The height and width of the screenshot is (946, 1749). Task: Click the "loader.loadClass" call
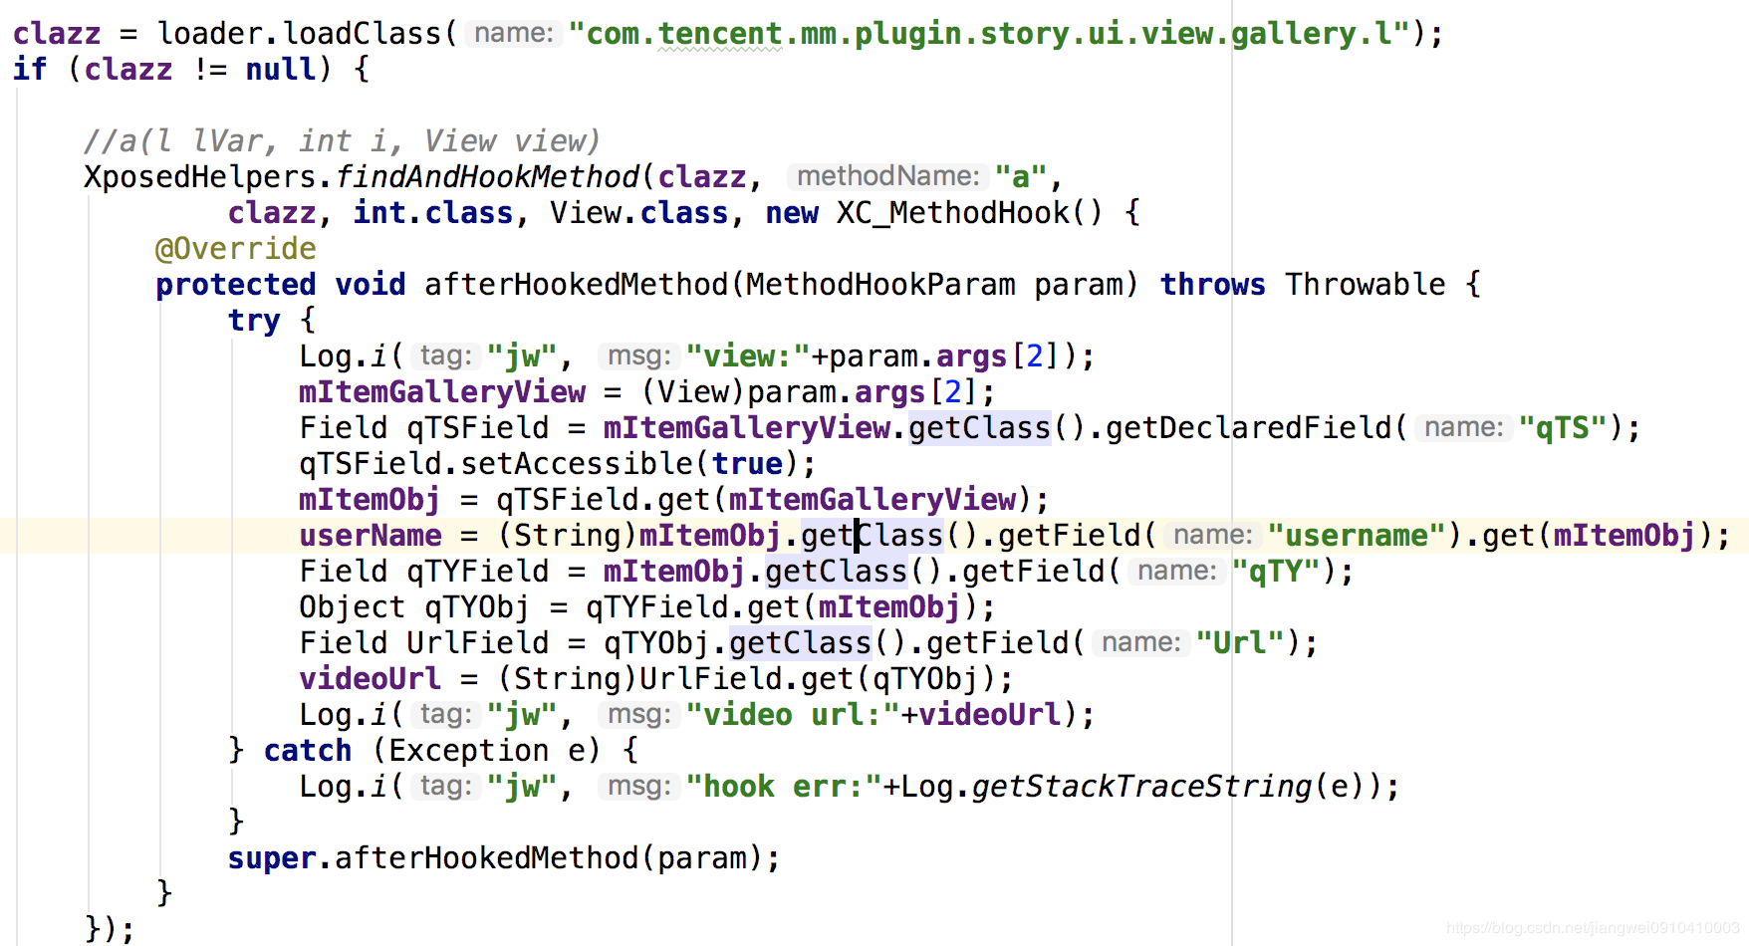click(299, 33)
